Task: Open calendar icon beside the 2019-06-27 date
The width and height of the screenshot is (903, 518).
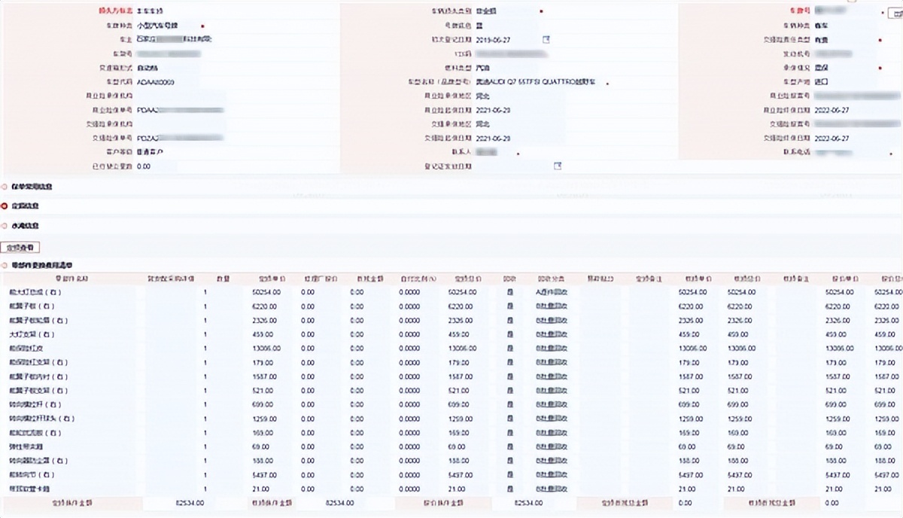Action: [x=547, y=39]
